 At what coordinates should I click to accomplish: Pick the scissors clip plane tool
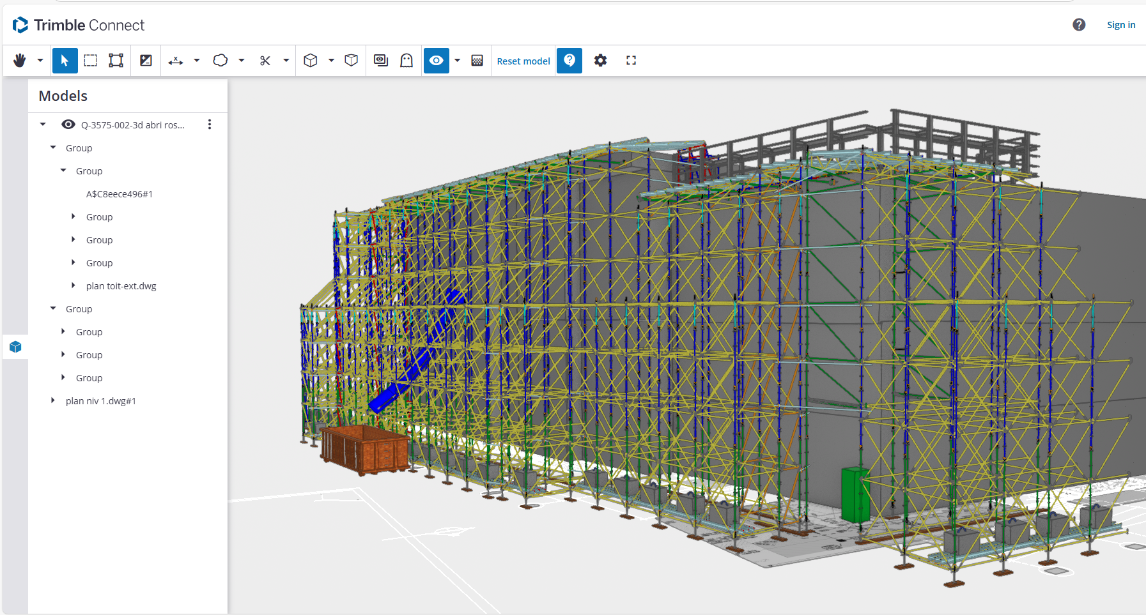pos(265,61)
